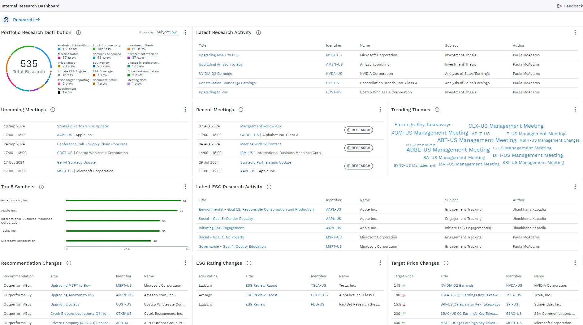This screenshot has width=583, height=325.
Task: Click NVDA-US identifier in Target Price Changes
Action: coord(514,285)
